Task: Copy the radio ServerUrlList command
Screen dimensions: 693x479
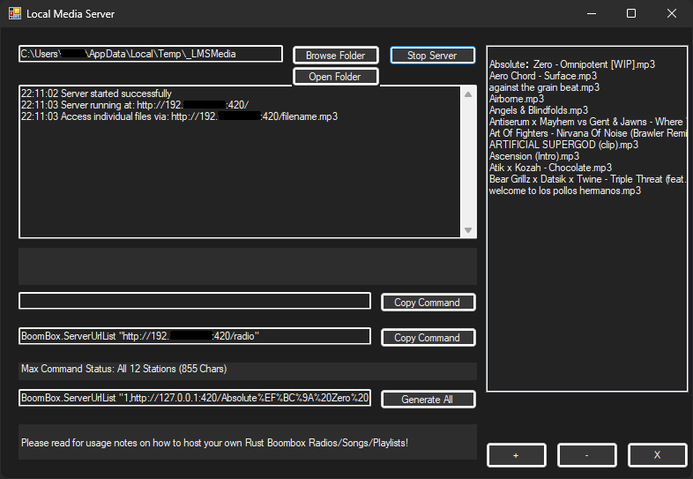Action: point(428,338)
